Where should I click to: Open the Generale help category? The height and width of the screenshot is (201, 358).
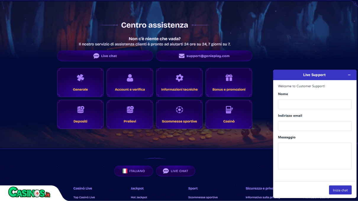point(80,83)
